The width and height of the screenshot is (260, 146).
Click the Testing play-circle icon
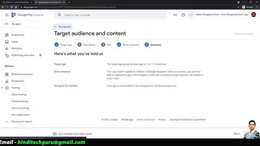click(7, 88)
